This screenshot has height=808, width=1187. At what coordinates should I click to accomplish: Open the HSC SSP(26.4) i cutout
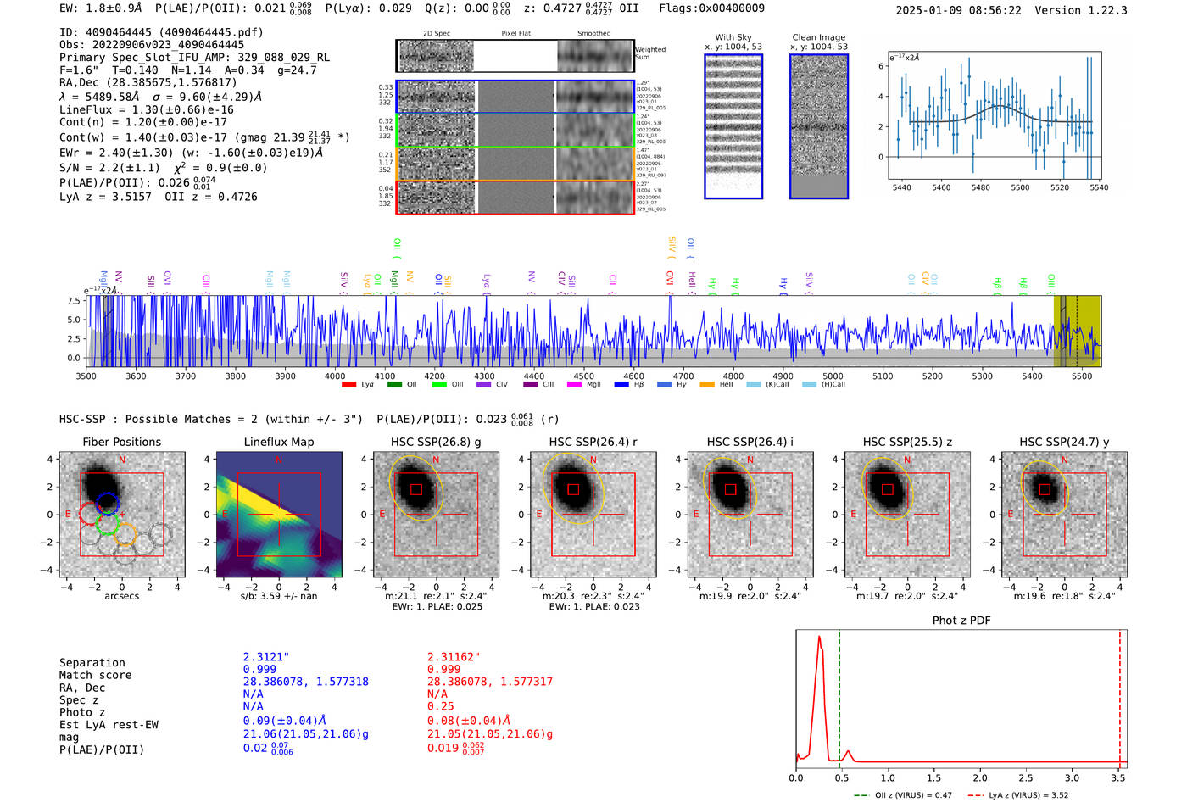(x=750, y=514)
